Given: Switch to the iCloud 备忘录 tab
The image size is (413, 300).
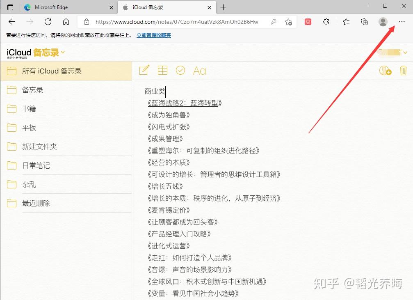Looking at the screenshot, I should [x=167, y=7].
